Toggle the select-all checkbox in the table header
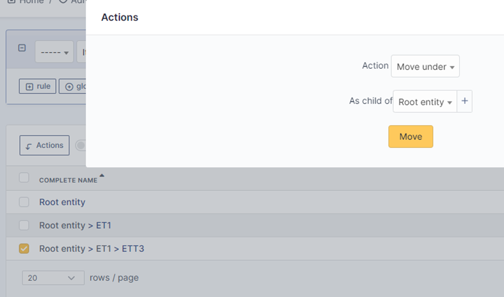The image size is (504, 297). [x=24, y=177]
